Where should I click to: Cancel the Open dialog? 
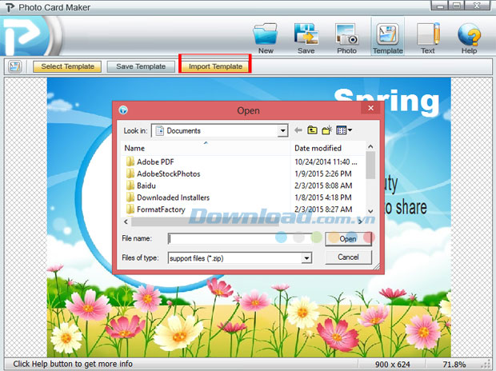348,257
